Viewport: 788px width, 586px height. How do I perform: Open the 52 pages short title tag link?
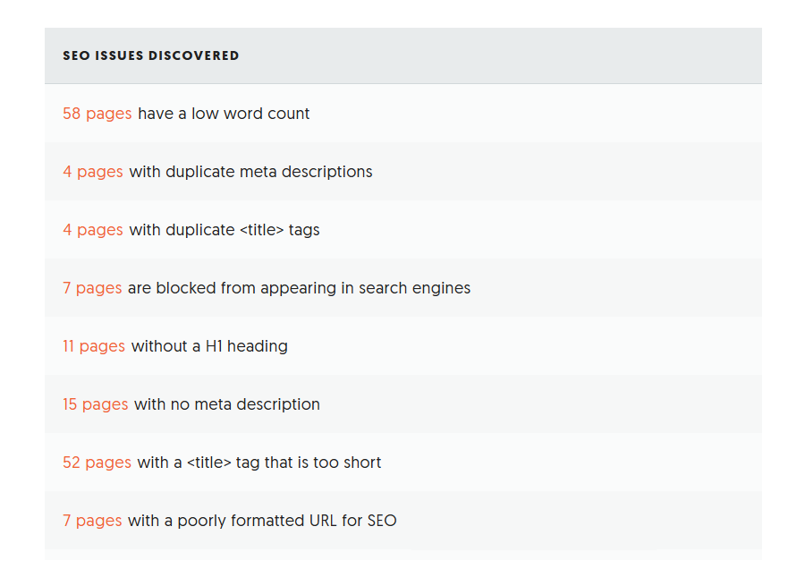point(96,463)
